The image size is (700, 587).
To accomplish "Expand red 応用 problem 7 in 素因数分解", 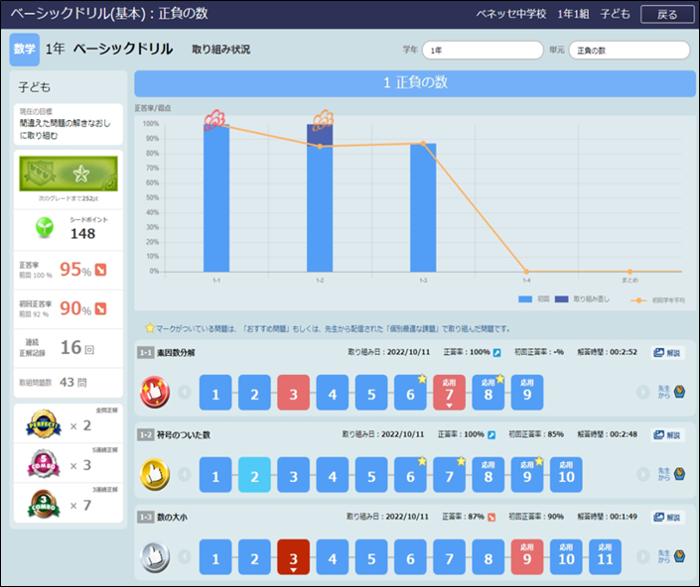I will (x=449, y=393).
